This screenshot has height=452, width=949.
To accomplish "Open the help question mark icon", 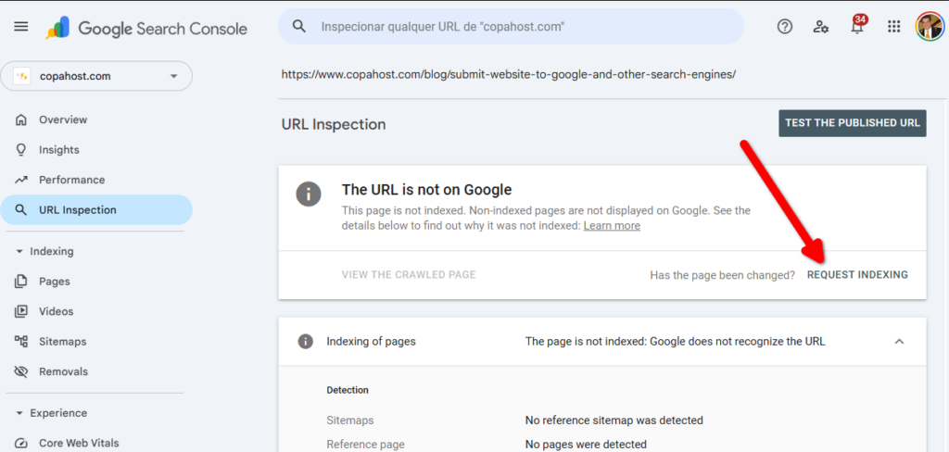I will 784,27.
